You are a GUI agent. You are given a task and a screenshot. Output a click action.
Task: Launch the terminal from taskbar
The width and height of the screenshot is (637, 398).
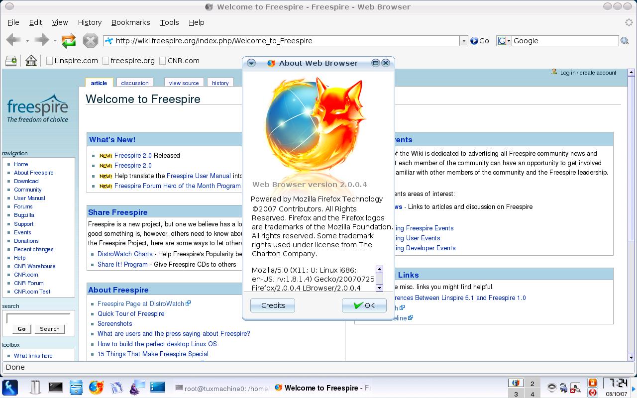tap(55, 387)
